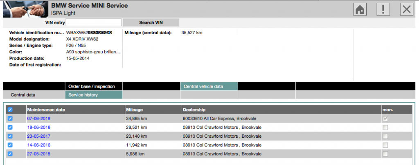The height and width of the screenshot is (165, 419).
Task: Click the Date of first registration label
Action: click(x=35, y=65)
